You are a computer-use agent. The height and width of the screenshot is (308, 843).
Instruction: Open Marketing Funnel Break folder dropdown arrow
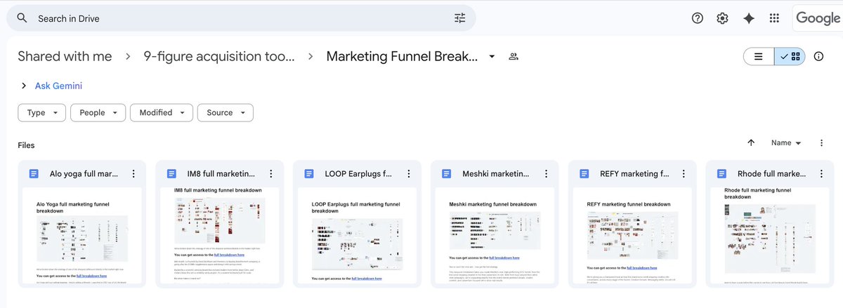[x=492, y=57]
